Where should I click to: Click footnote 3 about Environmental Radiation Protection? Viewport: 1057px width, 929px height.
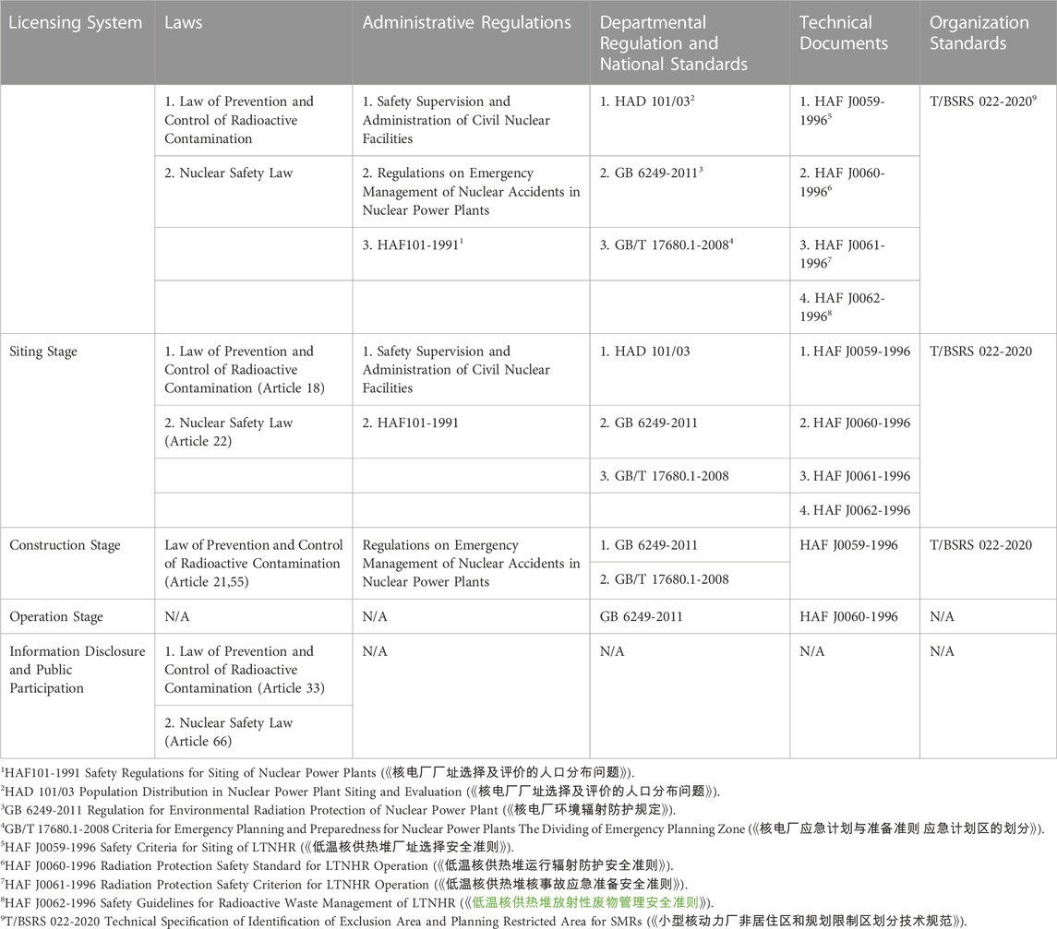point(338,810)
